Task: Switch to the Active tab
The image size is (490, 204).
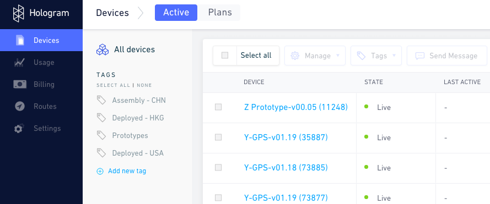Action: (176, 13)
